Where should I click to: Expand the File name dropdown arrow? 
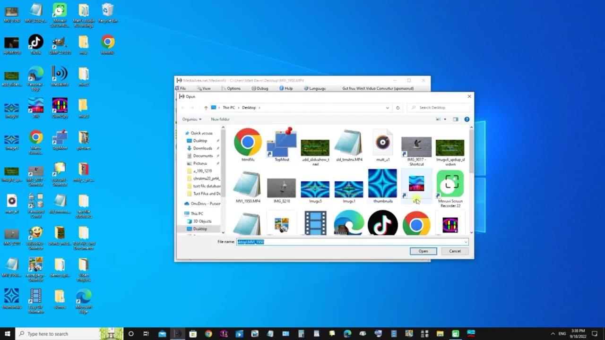[466, 242]
